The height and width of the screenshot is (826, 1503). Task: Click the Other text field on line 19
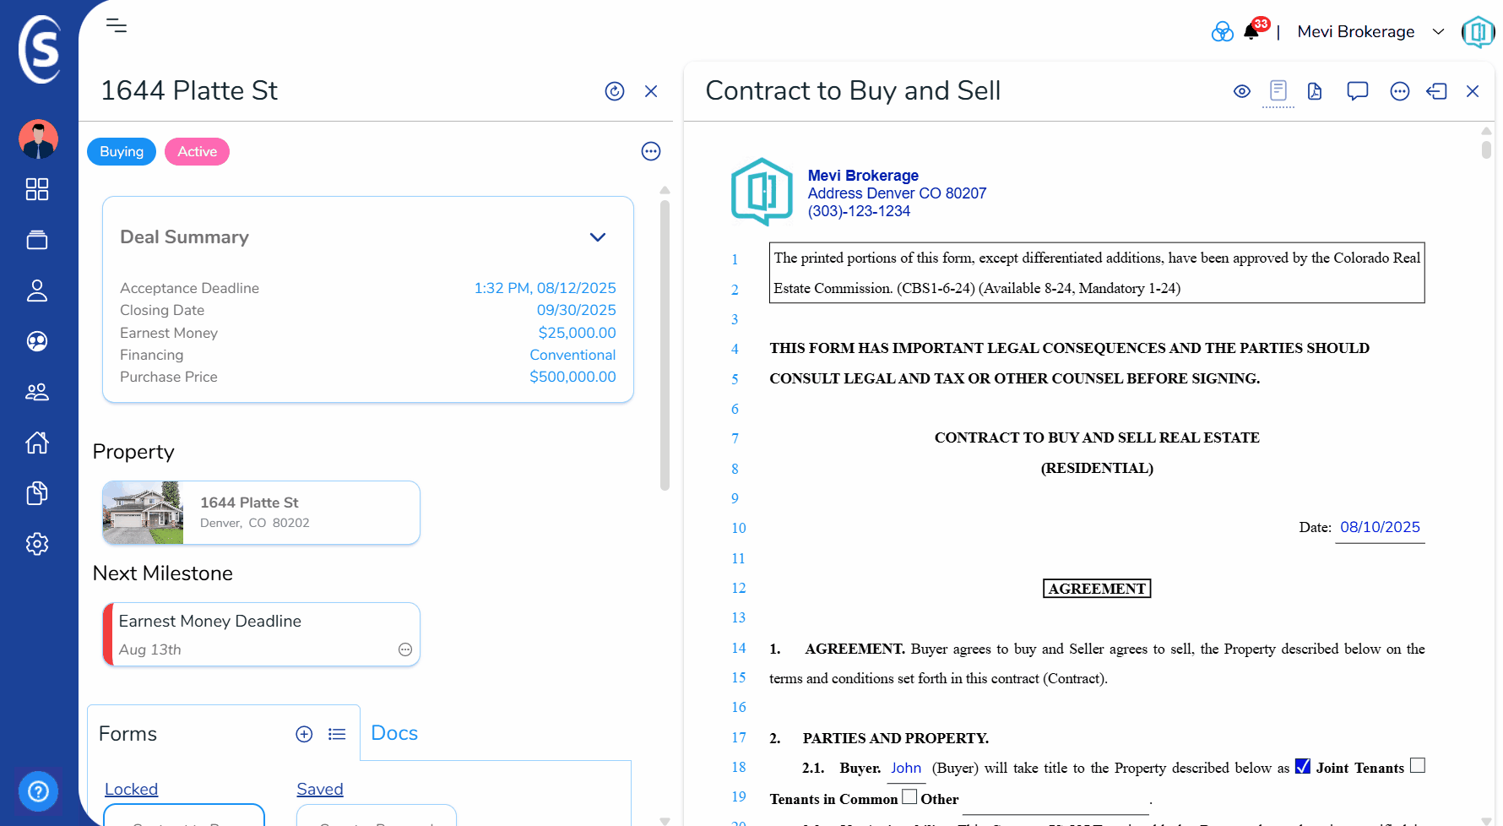[1055, 801]
